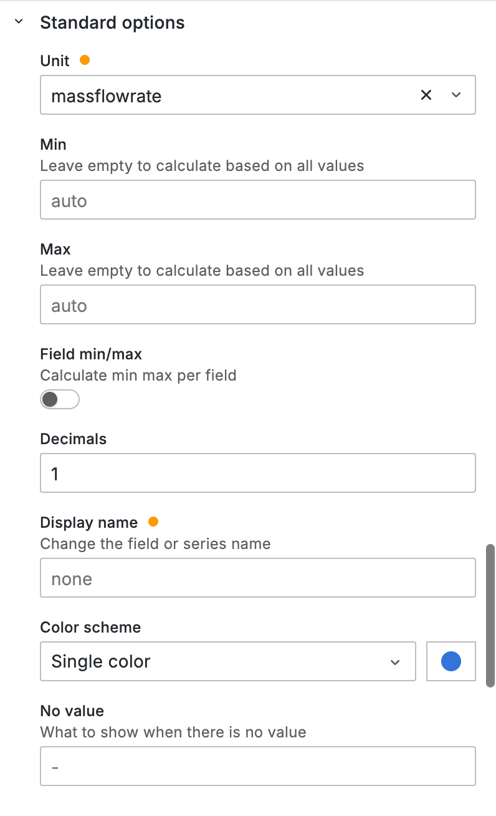Focus the Min value input field
Viewport: 496px width, 816px height.
click(257, 200)
